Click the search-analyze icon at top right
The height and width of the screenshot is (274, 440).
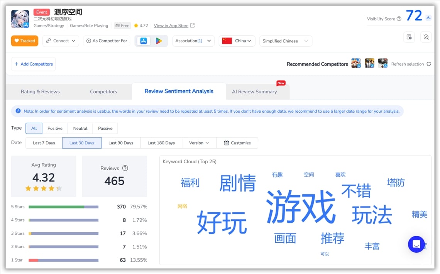pos(426,37)
